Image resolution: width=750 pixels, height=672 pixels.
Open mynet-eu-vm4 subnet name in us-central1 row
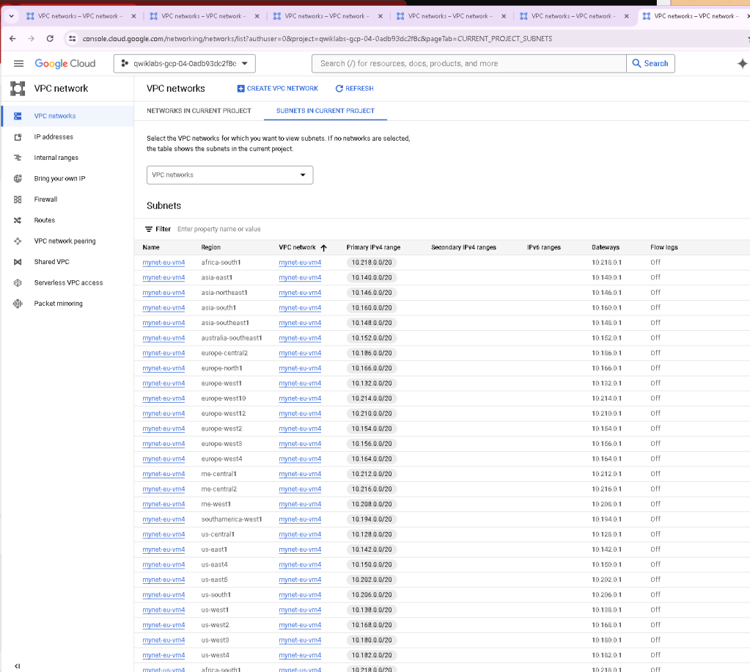[163, 534]
